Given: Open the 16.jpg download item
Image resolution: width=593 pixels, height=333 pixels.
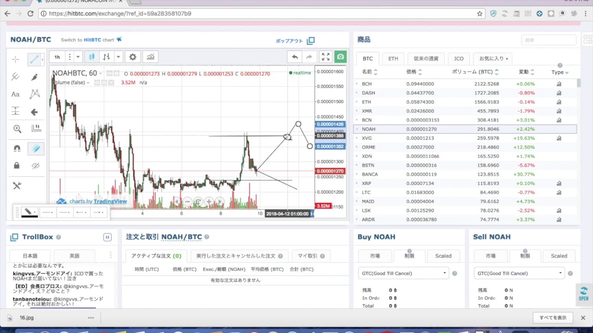Looking at the screenshot, I should [26, 318].
